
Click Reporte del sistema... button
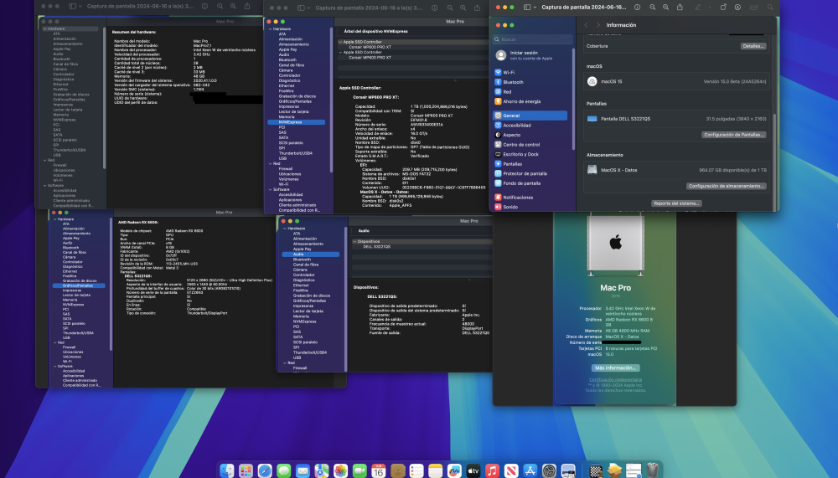click(x=676, y=203)
